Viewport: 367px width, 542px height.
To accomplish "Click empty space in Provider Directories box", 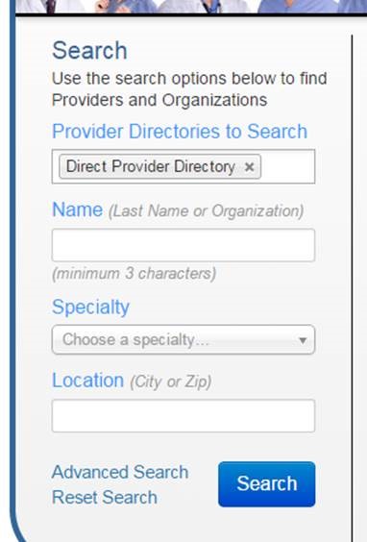I will click(x=287, y=166).
